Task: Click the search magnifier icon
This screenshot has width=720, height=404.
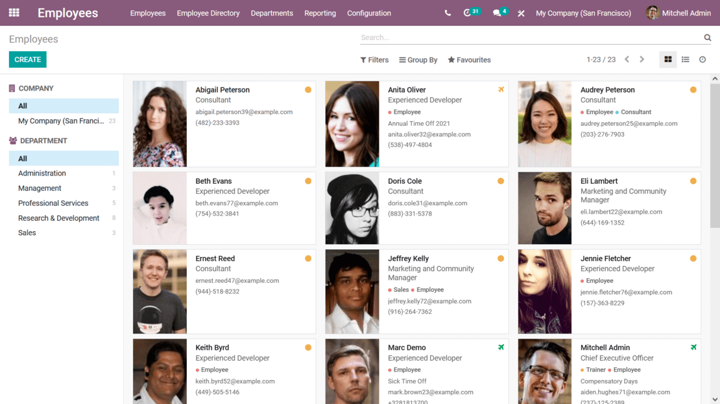Action: click(708, 38)
